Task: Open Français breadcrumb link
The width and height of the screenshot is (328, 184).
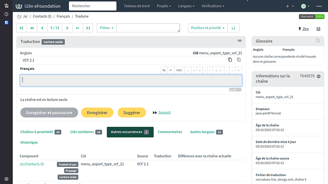Action: pos(63,16)
